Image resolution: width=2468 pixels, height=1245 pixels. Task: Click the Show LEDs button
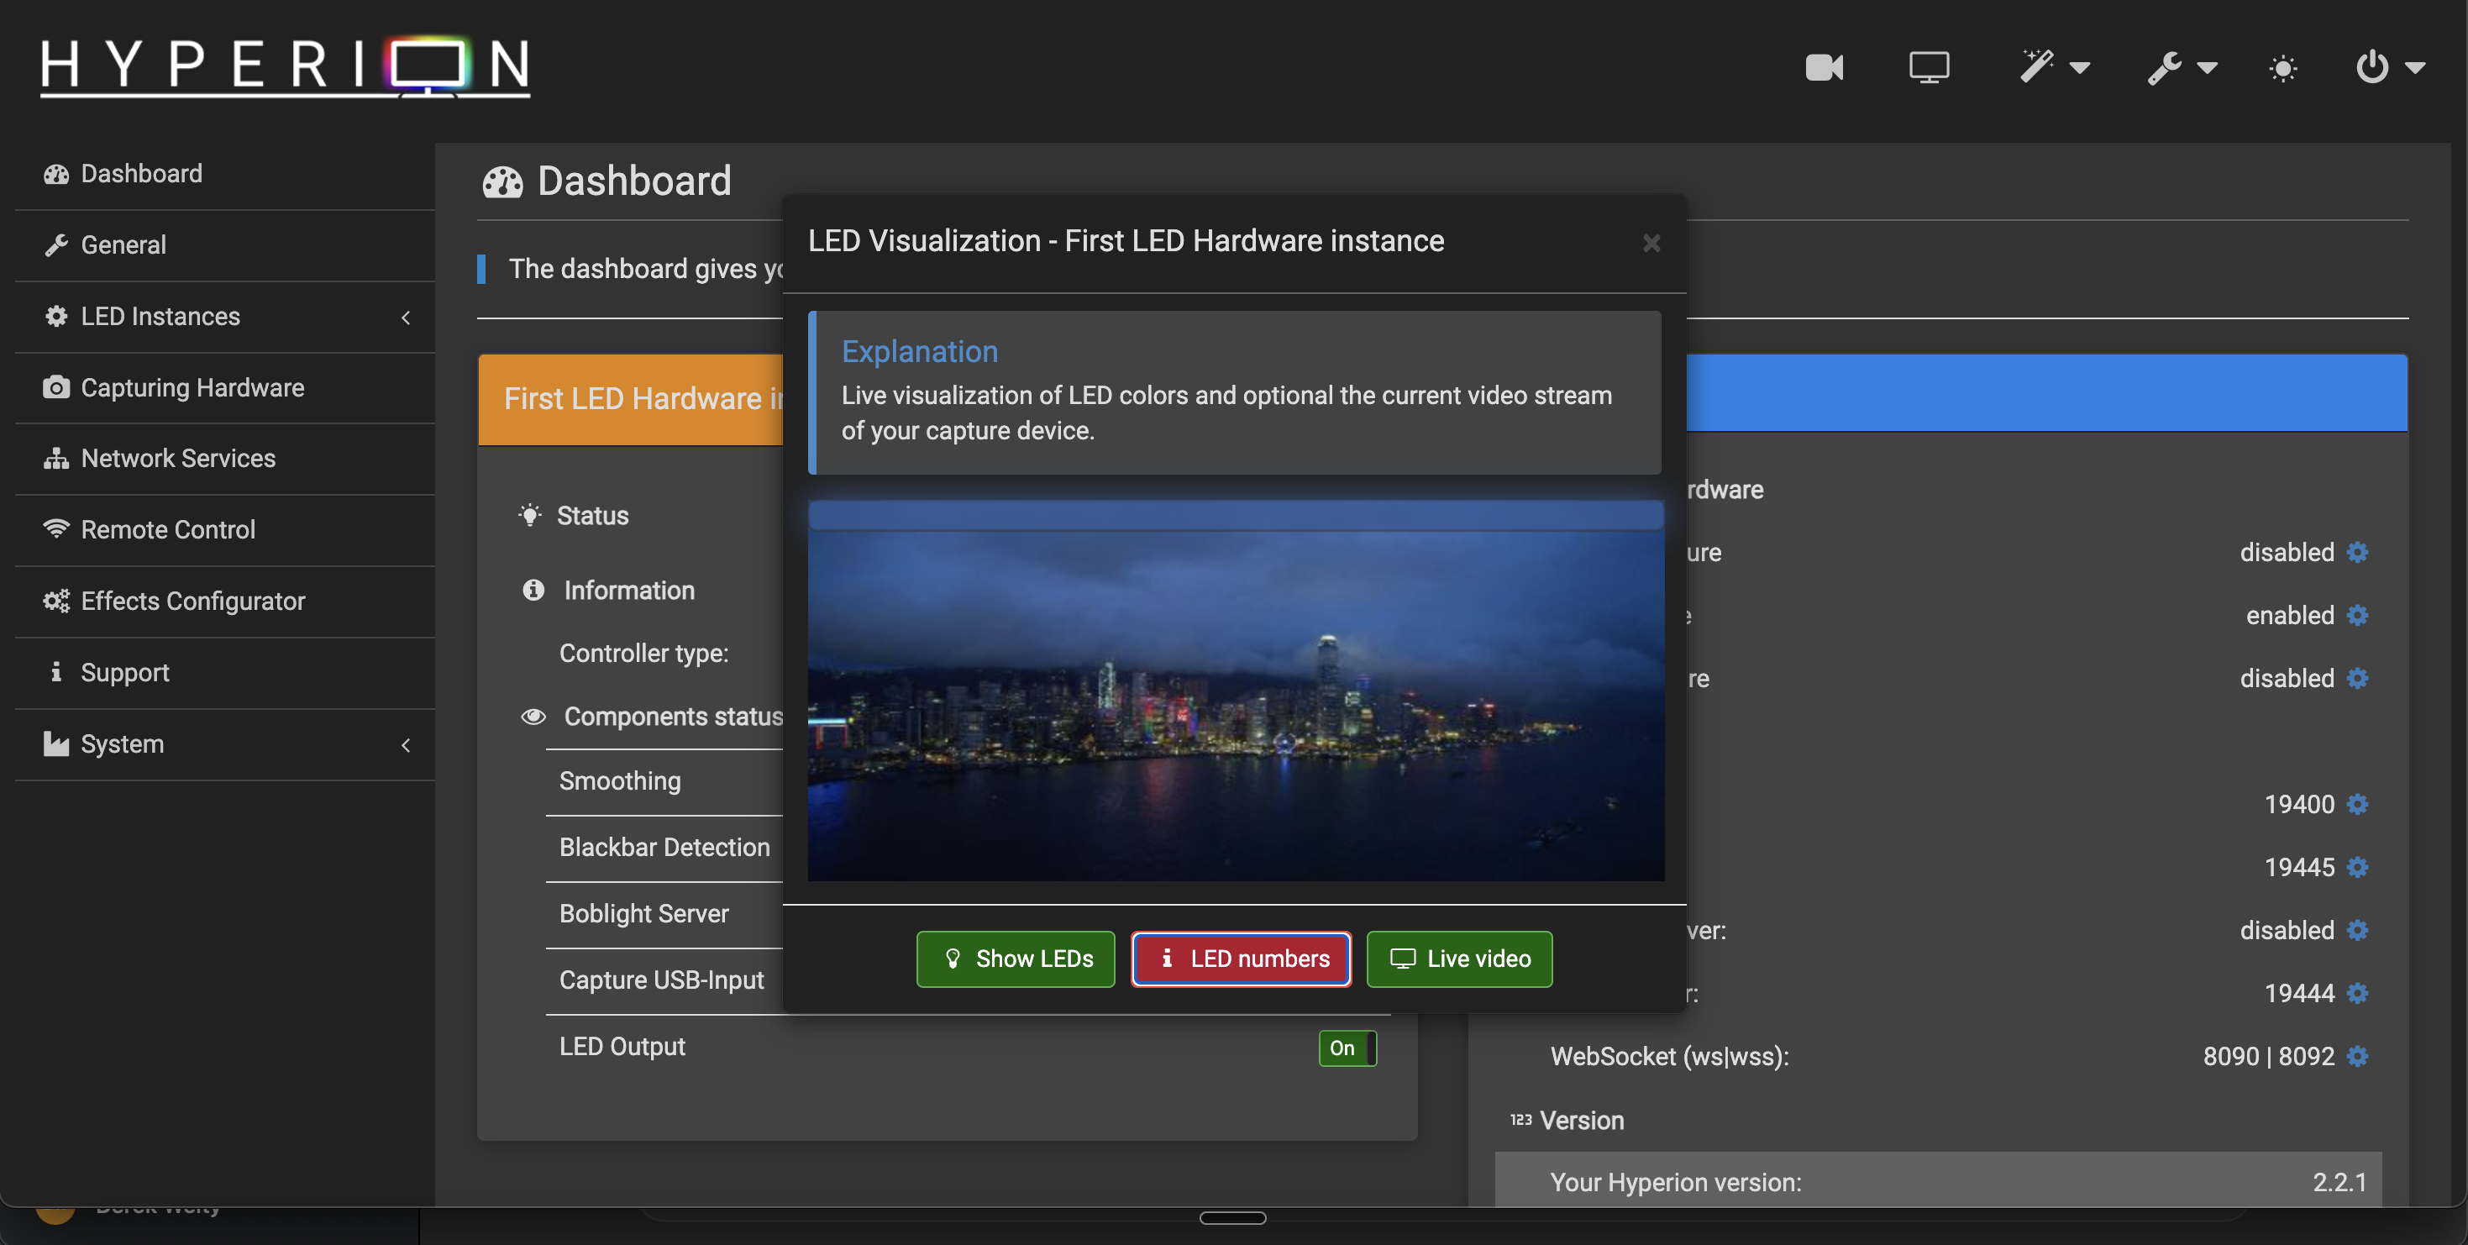tap(1016, 959)
